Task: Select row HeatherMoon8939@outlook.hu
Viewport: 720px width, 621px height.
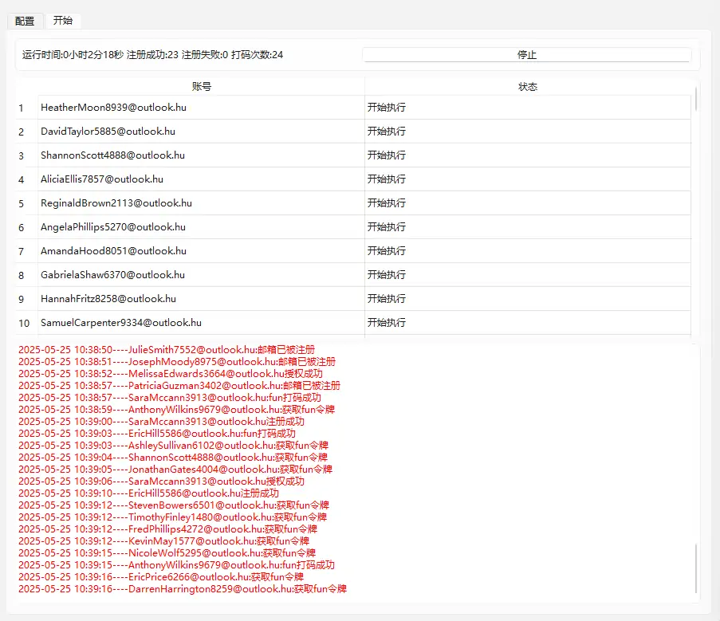Action: point(352,108)
